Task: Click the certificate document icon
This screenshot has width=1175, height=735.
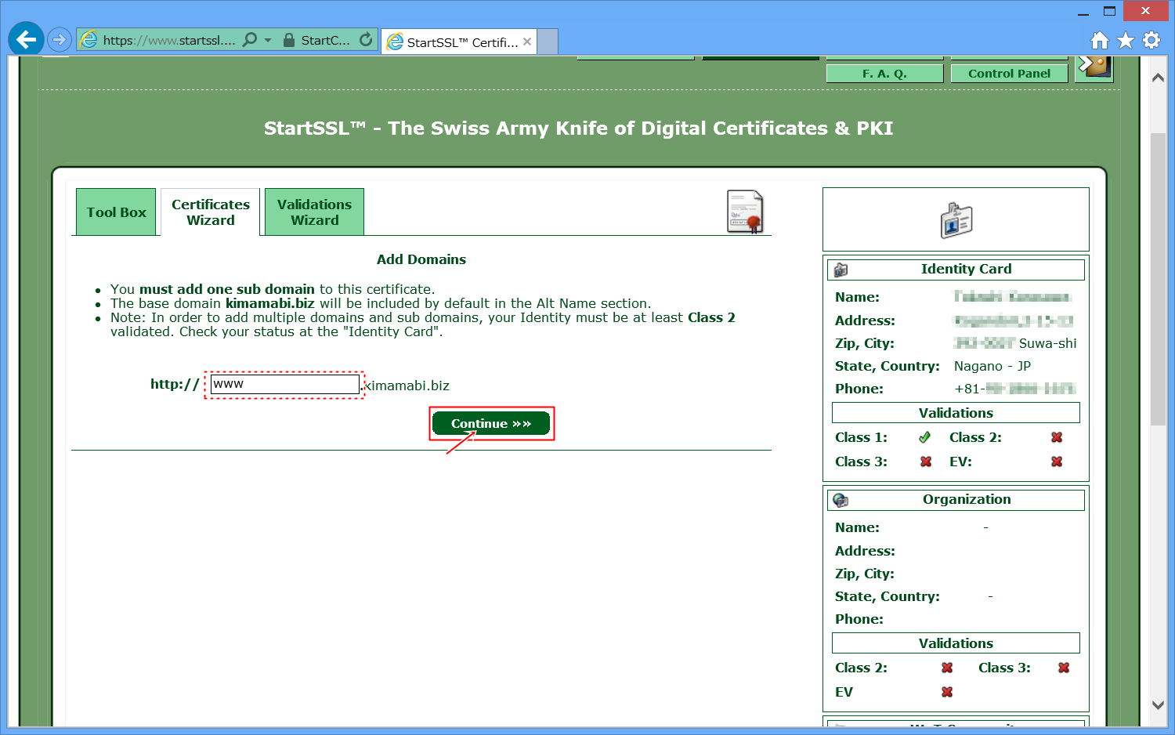Action: click(x=745, y=212)
